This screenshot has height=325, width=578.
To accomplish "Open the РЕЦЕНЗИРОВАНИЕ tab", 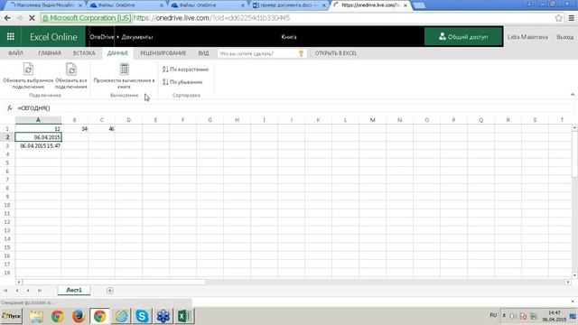I will click(x=163, y=53).
